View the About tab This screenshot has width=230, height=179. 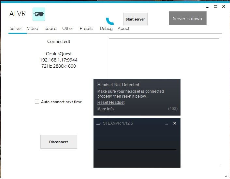tap(123, 28)
